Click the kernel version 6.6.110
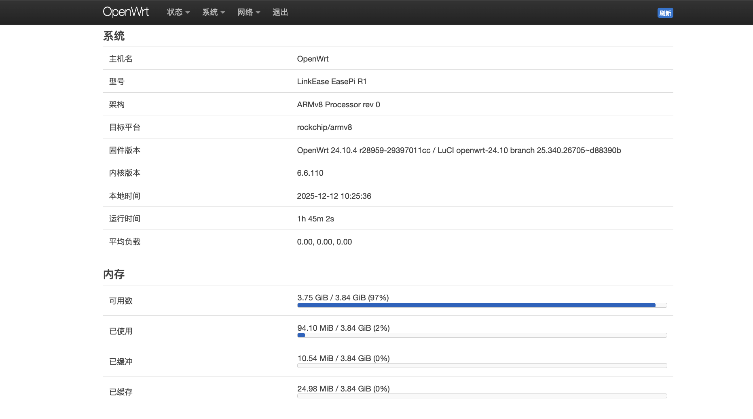 coord(310,173)
